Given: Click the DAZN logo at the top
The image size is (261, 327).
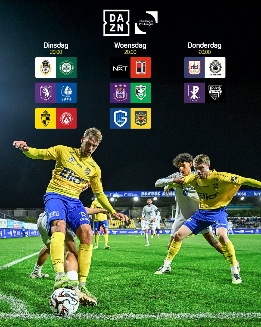Looking at the screenshot, I should (x=116, y=23).
